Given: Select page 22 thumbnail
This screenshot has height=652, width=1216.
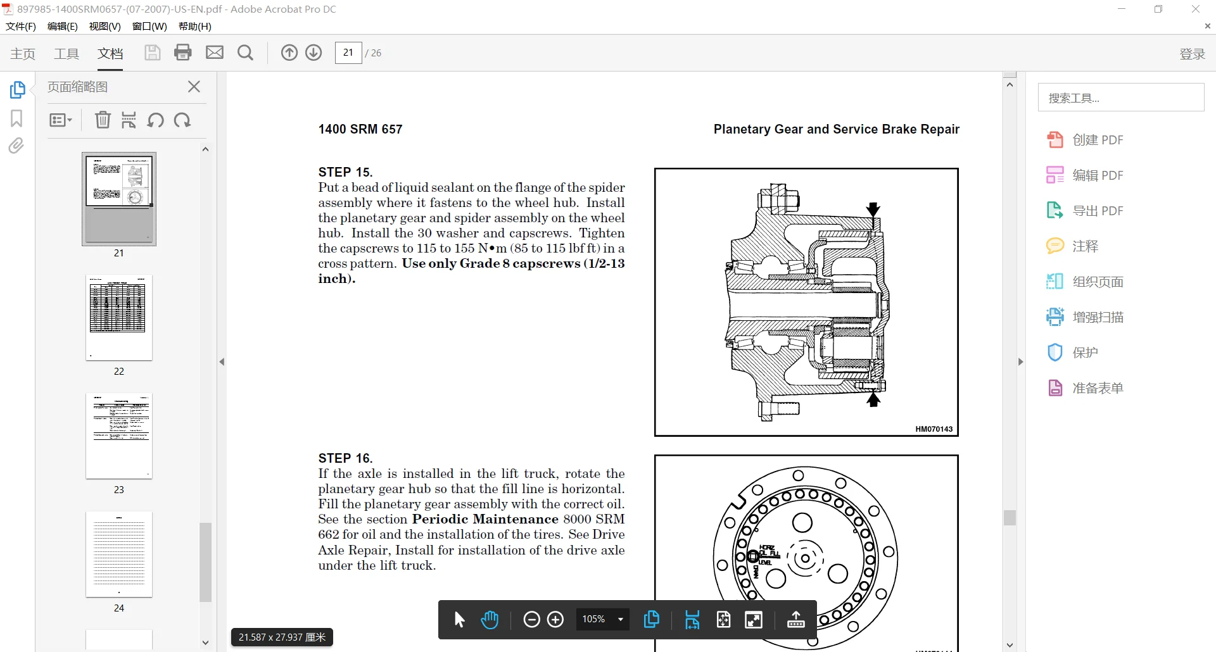Looking at the screenshot, I should (x=119, y=318).
